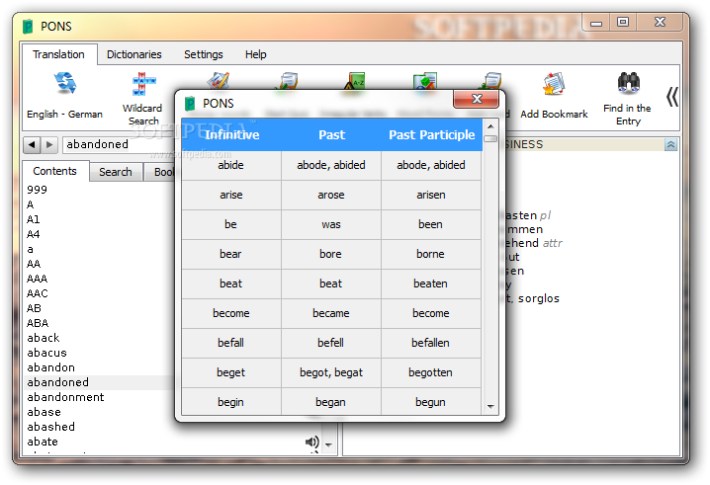
Task: Select the participle cell 'begun'
Action: (x=431, y=402)
